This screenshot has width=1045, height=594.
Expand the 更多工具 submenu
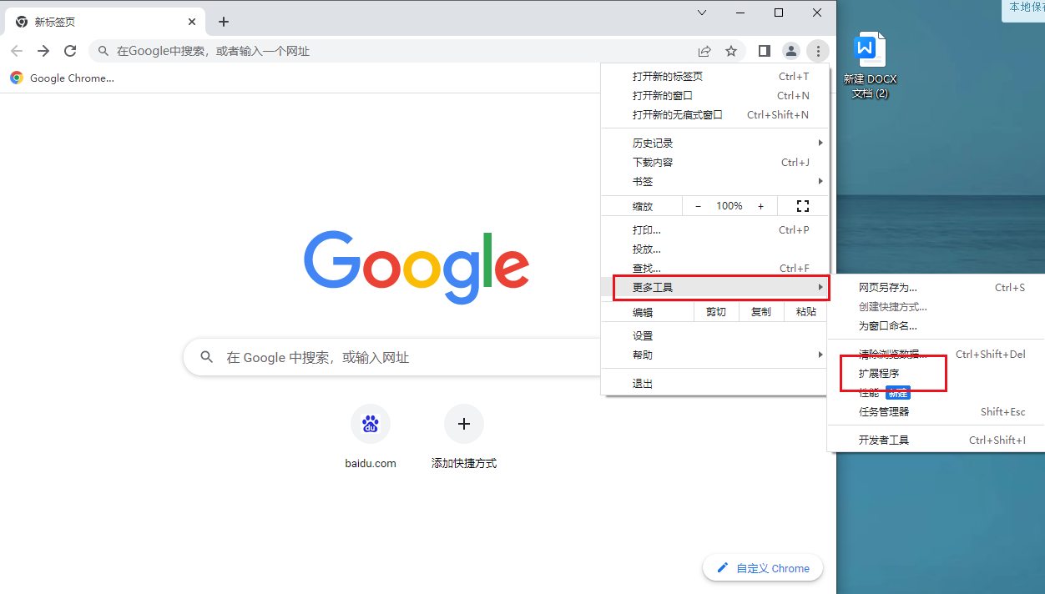point(714,287)
